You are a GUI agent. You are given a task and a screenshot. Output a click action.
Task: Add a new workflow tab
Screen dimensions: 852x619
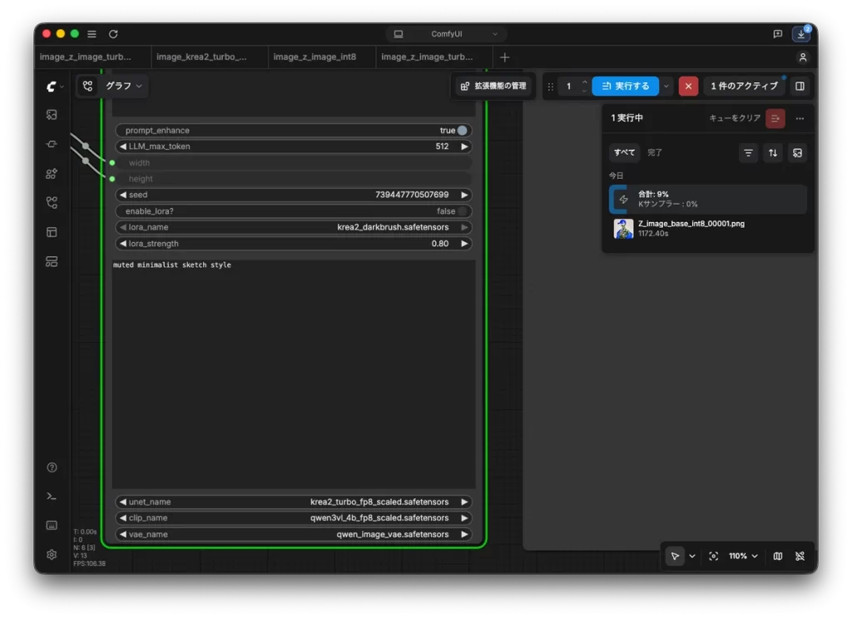[505, 57]
